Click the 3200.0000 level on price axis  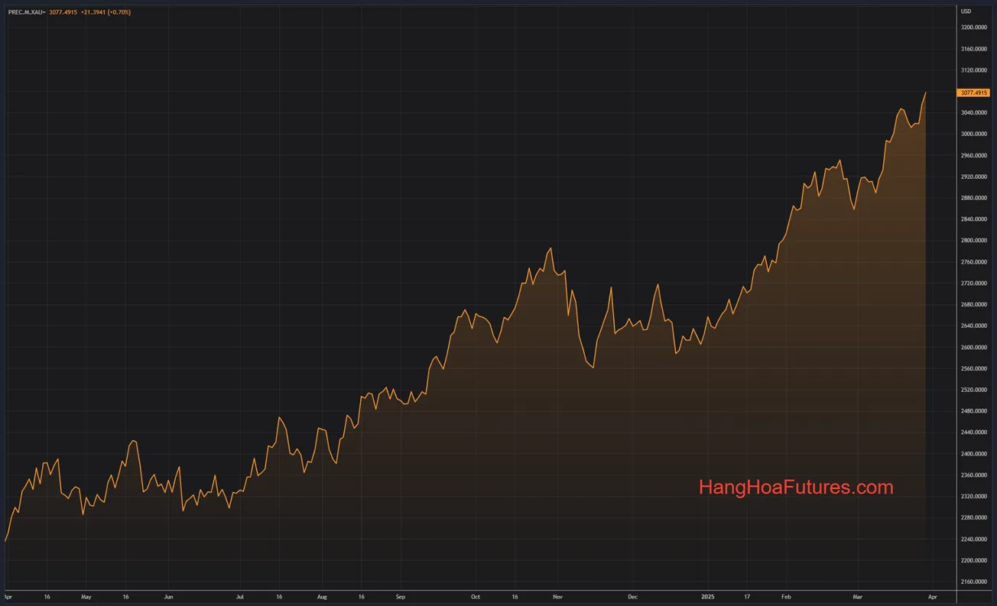[x=973, y=27]
